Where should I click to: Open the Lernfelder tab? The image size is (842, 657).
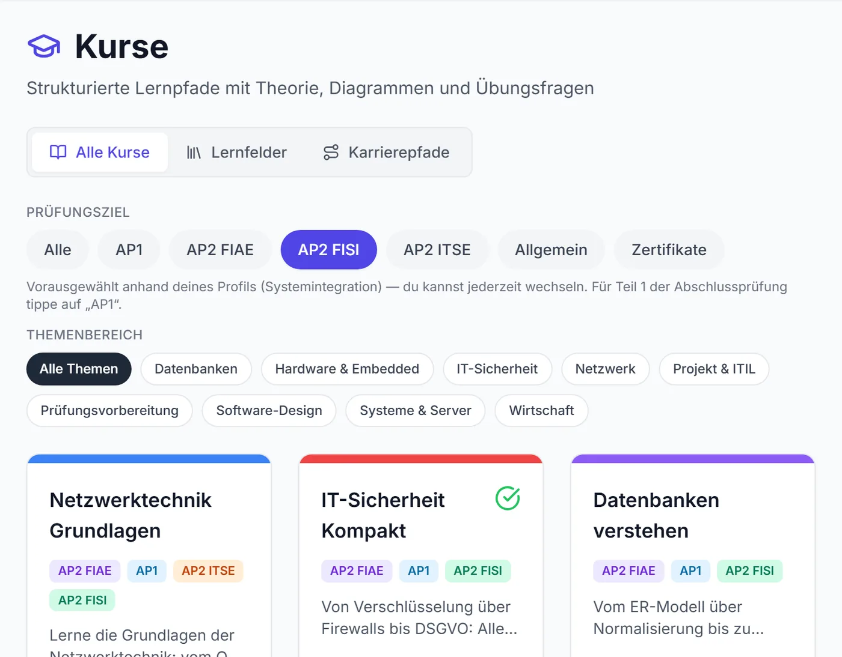pos(236,153)
